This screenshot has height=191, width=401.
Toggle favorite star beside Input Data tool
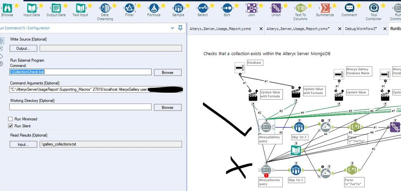click(41, 5)
